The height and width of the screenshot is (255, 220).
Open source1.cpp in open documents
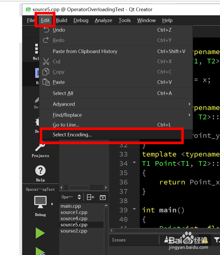[74, 212]
